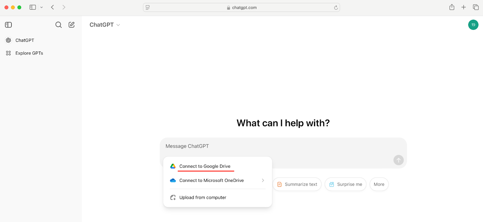The width and height of the screenshot is (483, 222).
Task: Click the 'What can I help with?' heading
Action: [283, 123]
